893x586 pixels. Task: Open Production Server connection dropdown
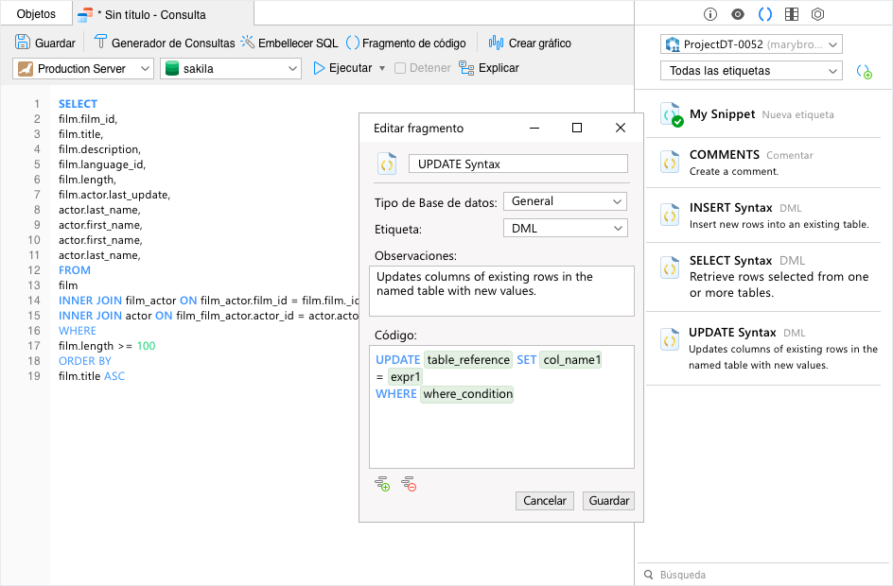click(x=83, y=69)
